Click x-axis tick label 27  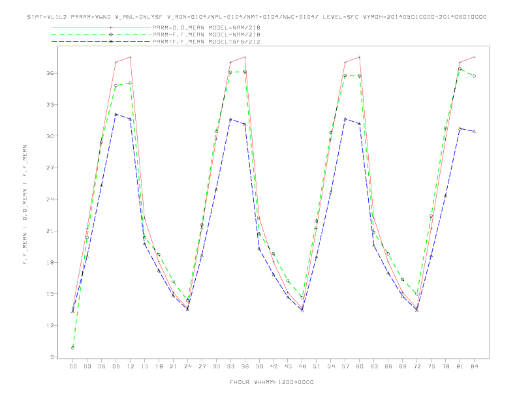[x=202, y=366]
